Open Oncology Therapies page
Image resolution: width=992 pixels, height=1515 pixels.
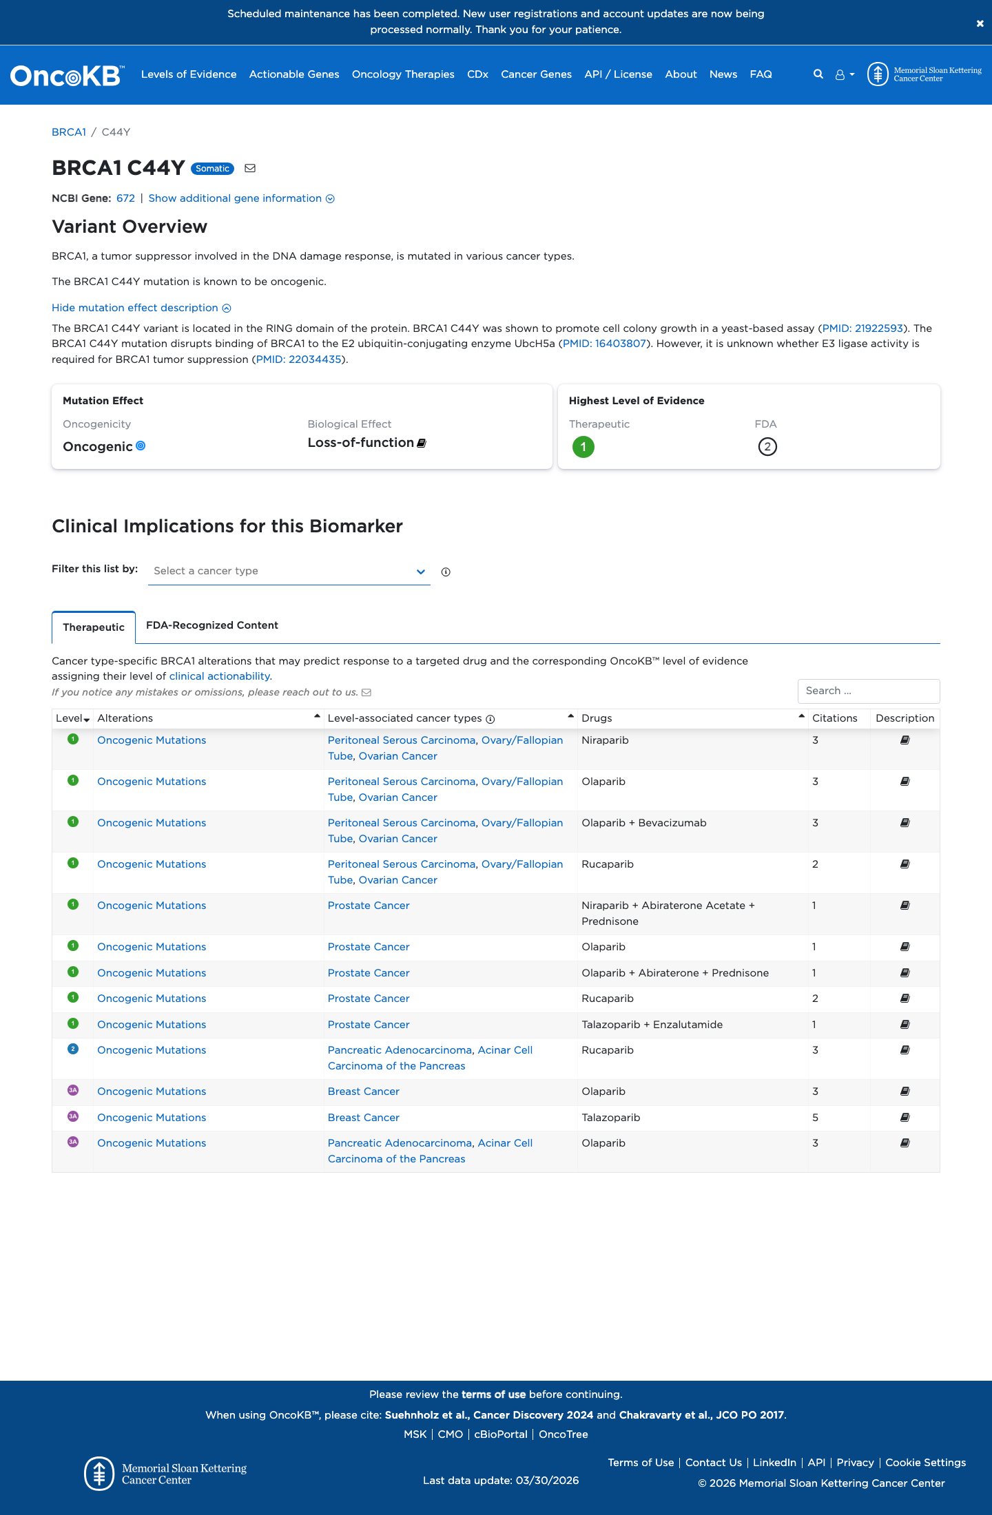(403, 74)
